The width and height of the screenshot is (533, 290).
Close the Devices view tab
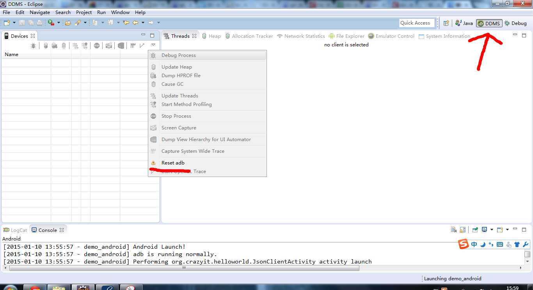pos(33,36)
